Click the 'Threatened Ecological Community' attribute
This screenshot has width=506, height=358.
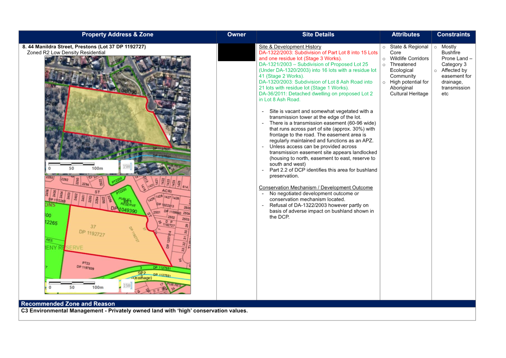[403, 70]
